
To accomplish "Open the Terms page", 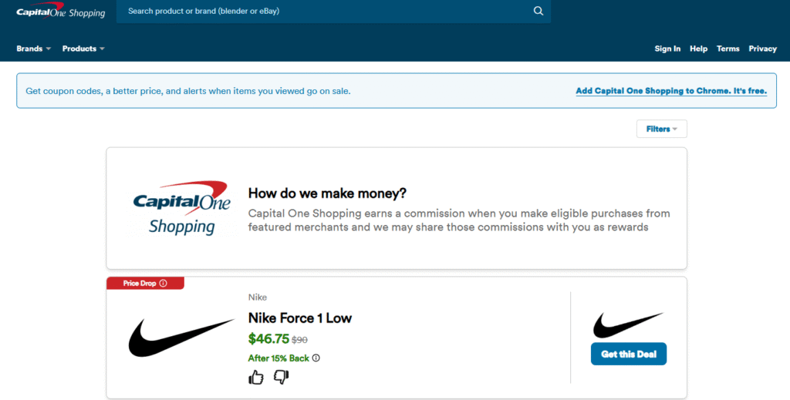I will [x=728, y=49].
